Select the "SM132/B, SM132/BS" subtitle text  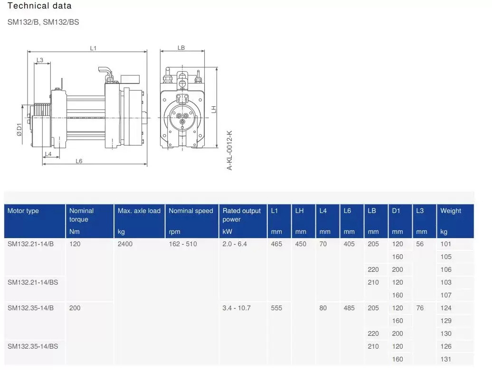pyautogui.click(x=43, y=22)
